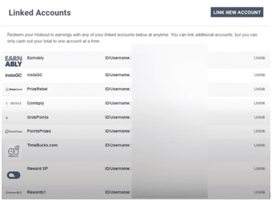Click the Redeem your Hideout.tv earnings paragraph
Screen dimensions: 272x201
pyautogui.click(x=132, y=38)
